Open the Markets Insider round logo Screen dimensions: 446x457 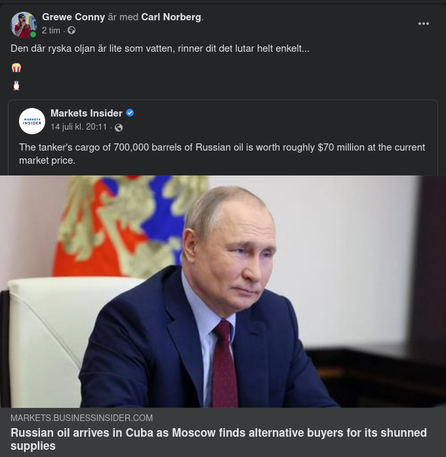[32, 121]
